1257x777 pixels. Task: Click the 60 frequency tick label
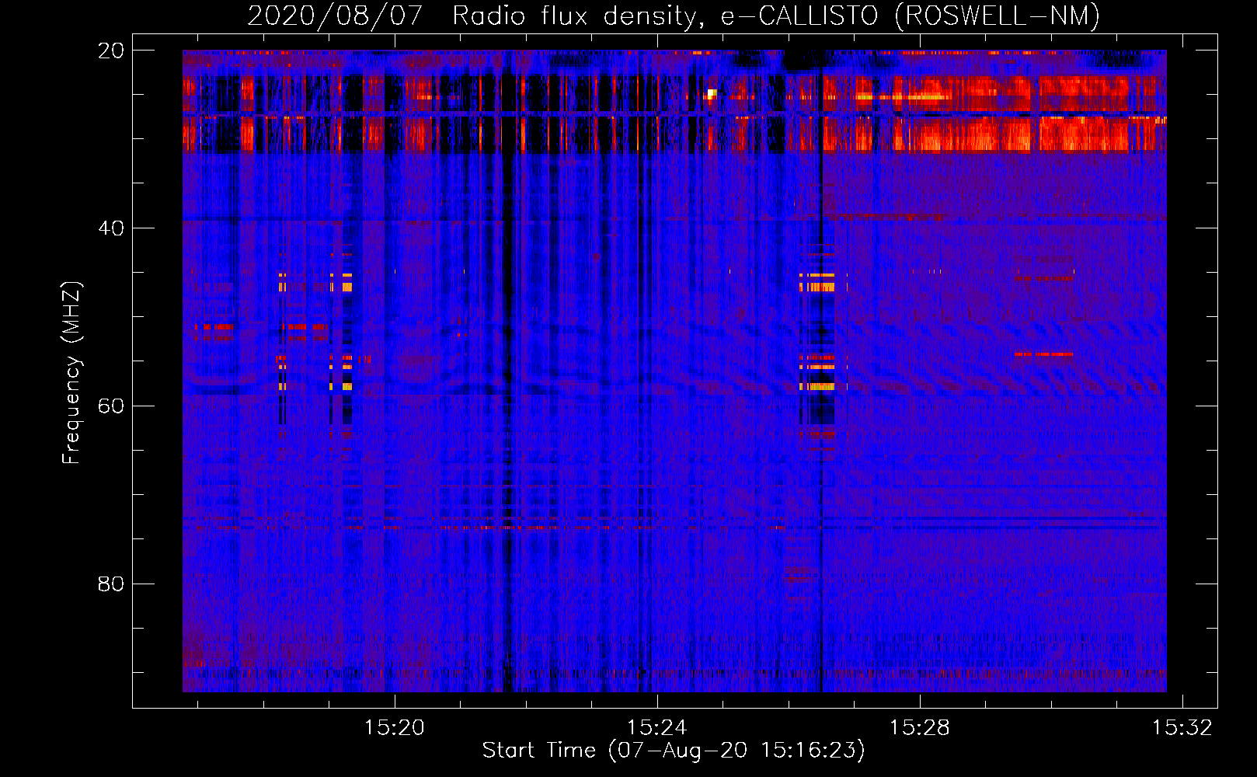pos(111,406)
